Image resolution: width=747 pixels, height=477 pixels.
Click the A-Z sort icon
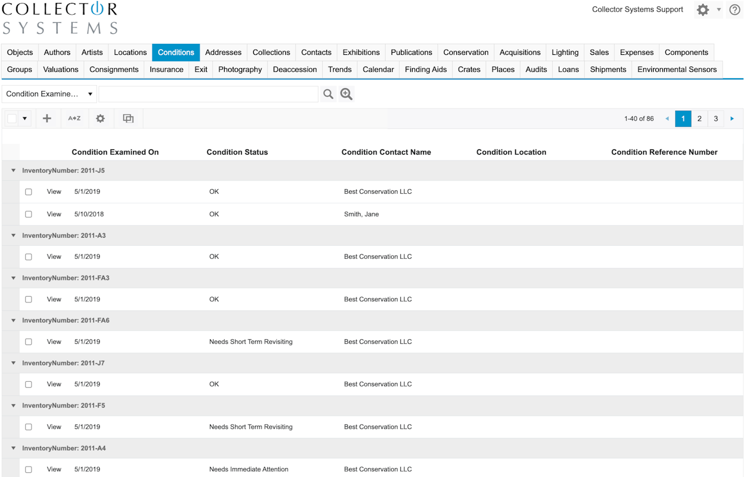click(x=74, y=119)
